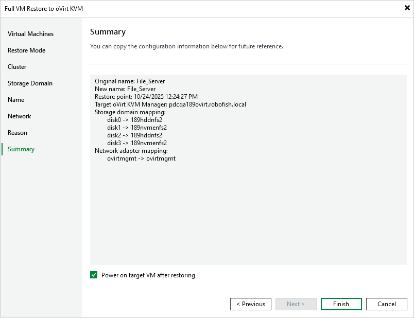This screenshot has width=414, height=318.
Task: Open the Reason step
Action: coord(18,132)
